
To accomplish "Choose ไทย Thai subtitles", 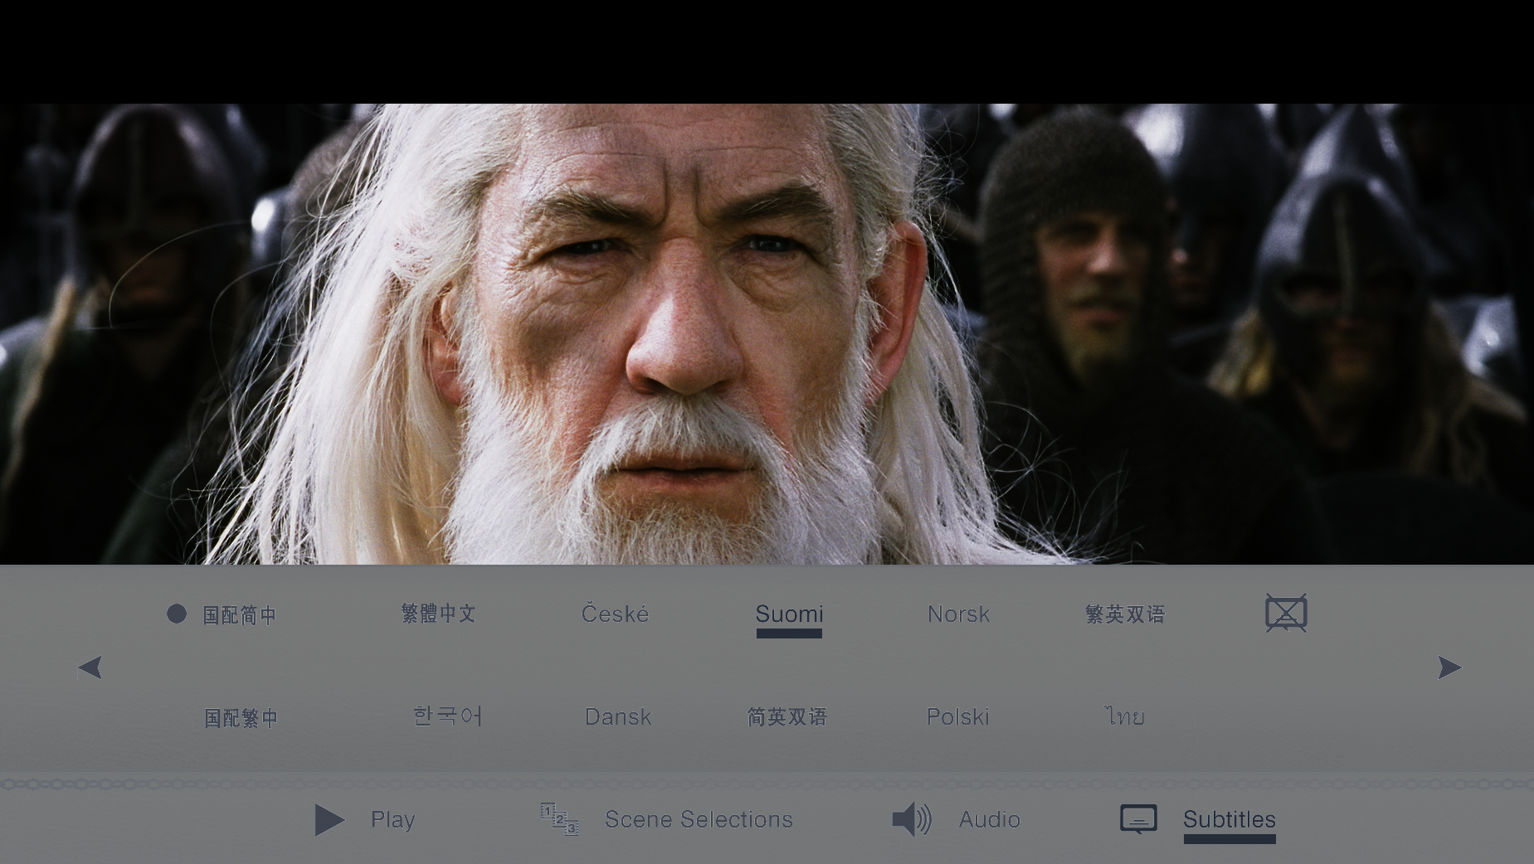I will click(x=1125, y=716).
